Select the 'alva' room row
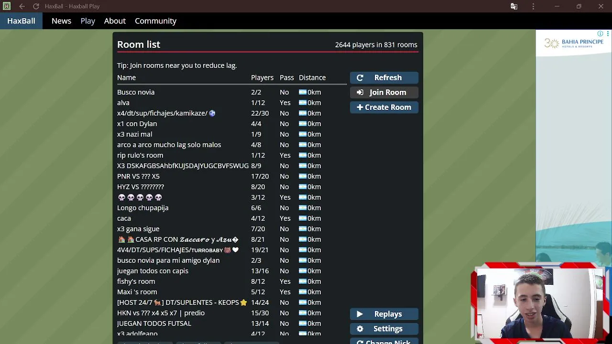Image resolution: width=612 pixels, height=344 pixels. pyautogui.click(x=232, y=103)
